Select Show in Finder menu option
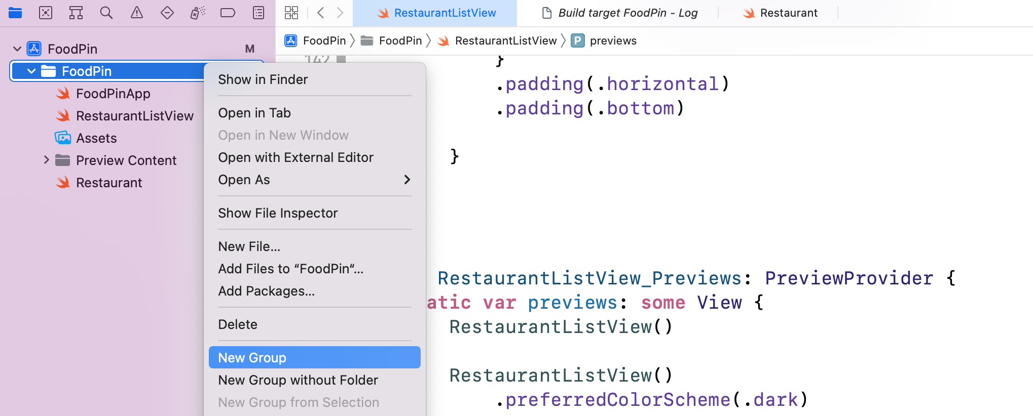Image resolution: width=1033 pixels, height=416 pixels. (x=263, y=79)
